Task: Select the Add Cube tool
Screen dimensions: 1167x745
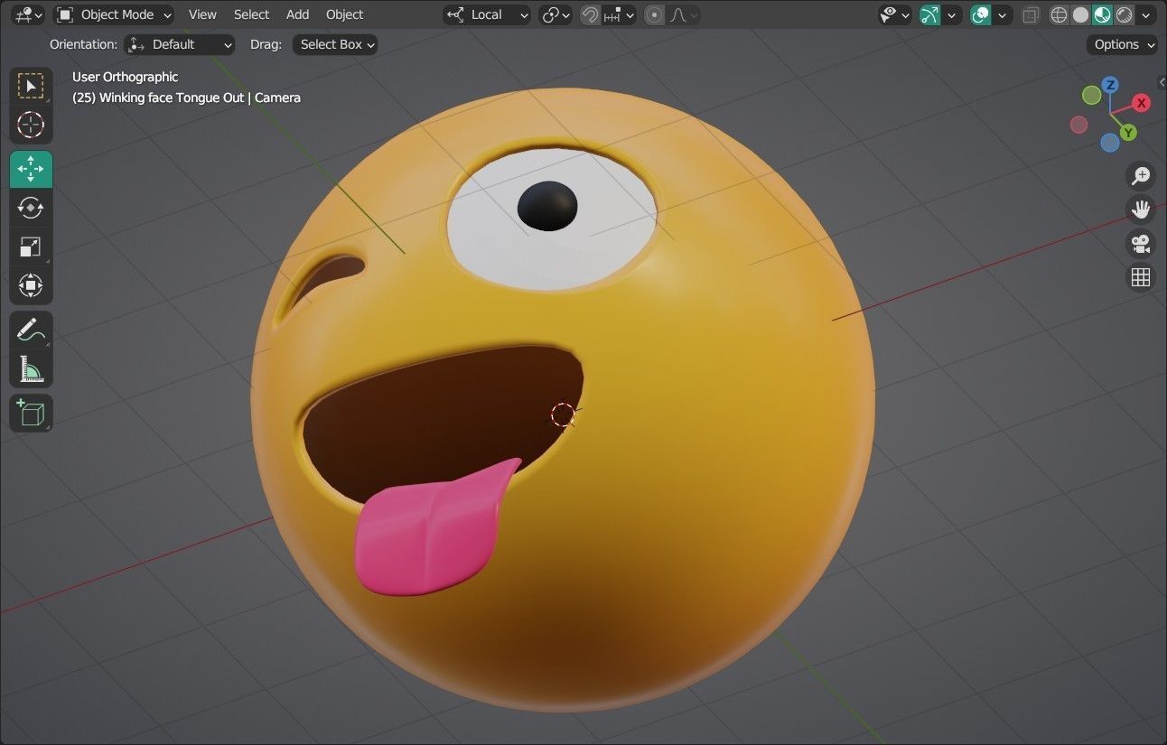Action: 31,413
